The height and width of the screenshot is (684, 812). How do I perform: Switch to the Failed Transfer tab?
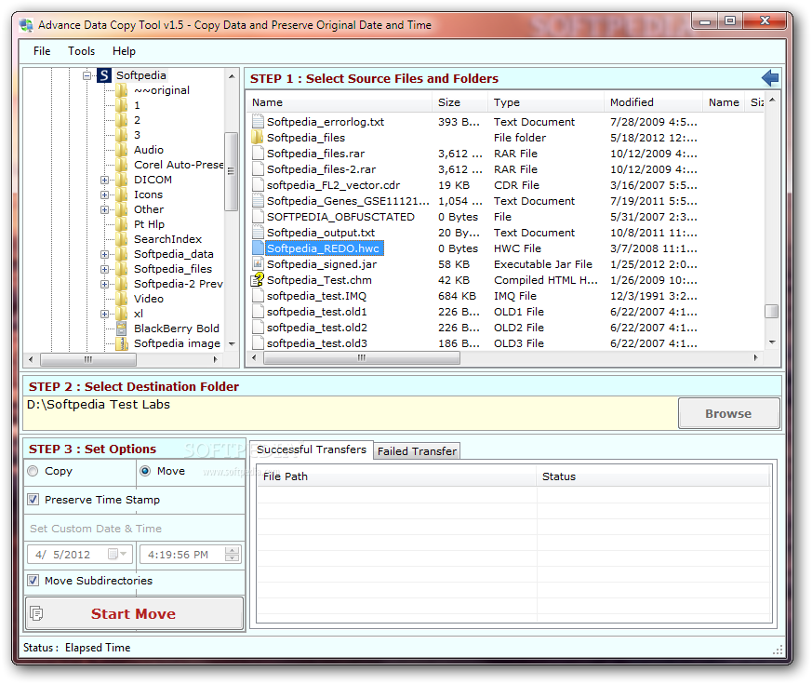(417, 451)
